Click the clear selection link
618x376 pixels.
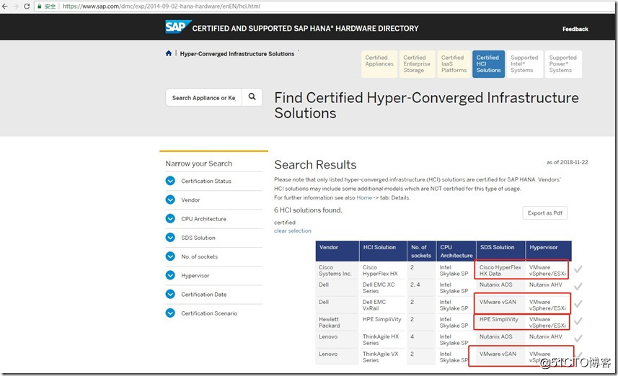coord(293,230)
